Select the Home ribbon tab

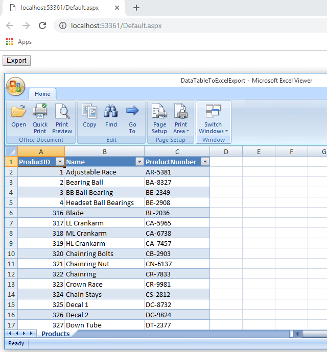[x=42, y=94]
